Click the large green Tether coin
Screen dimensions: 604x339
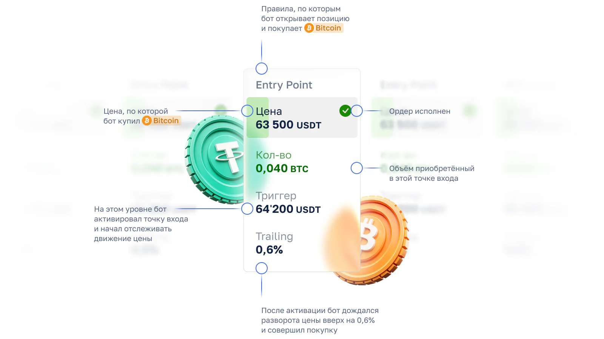click(x=215, y=159)
